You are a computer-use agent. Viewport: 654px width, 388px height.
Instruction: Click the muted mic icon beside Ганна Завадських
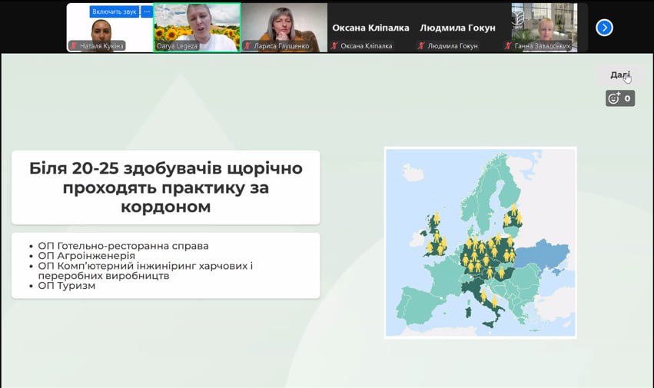click(x=508, y=46)
